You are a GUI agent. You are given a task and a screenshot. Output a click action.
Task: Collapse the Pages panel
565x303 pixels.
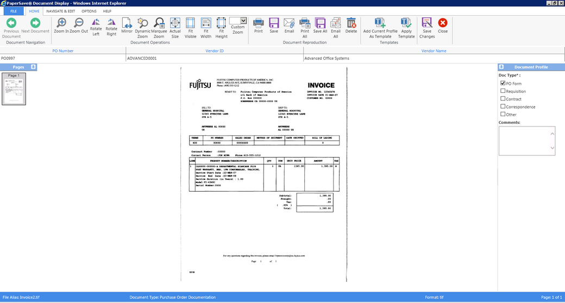[34, 67]
